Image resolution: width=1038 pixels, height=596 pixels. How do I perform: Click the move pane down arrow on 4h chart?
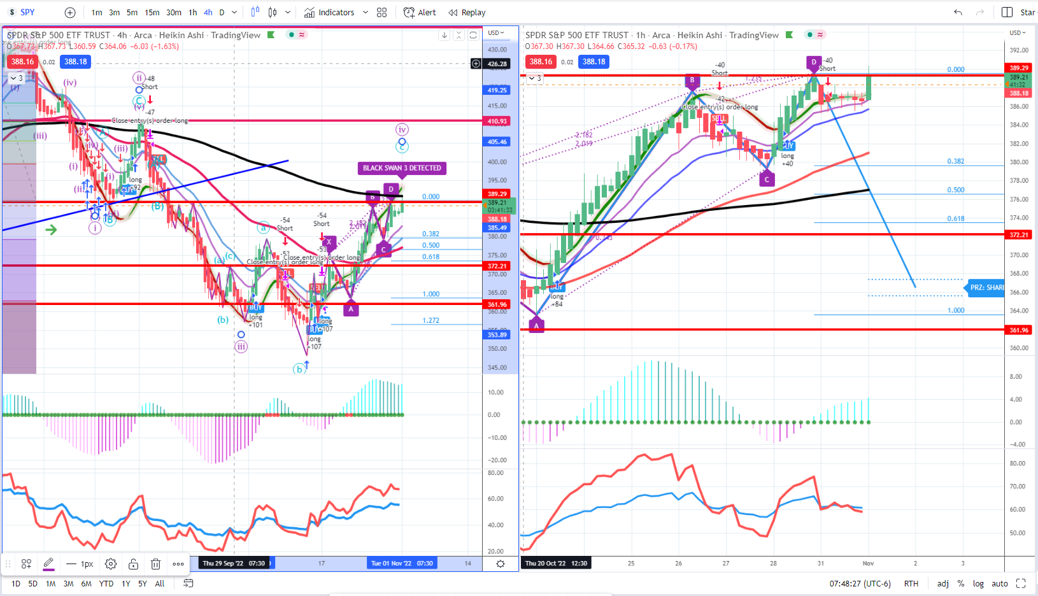click(x=444, y=35)
